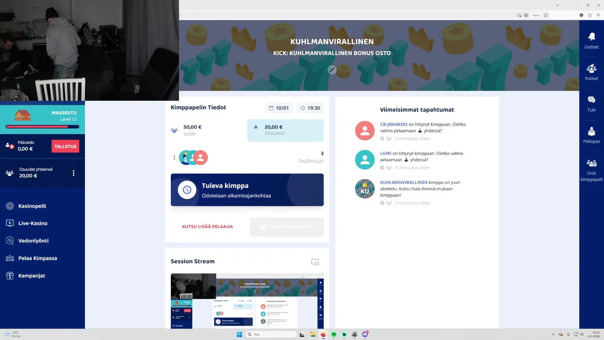Click the browser bookmark star icon

pos(546,15)
